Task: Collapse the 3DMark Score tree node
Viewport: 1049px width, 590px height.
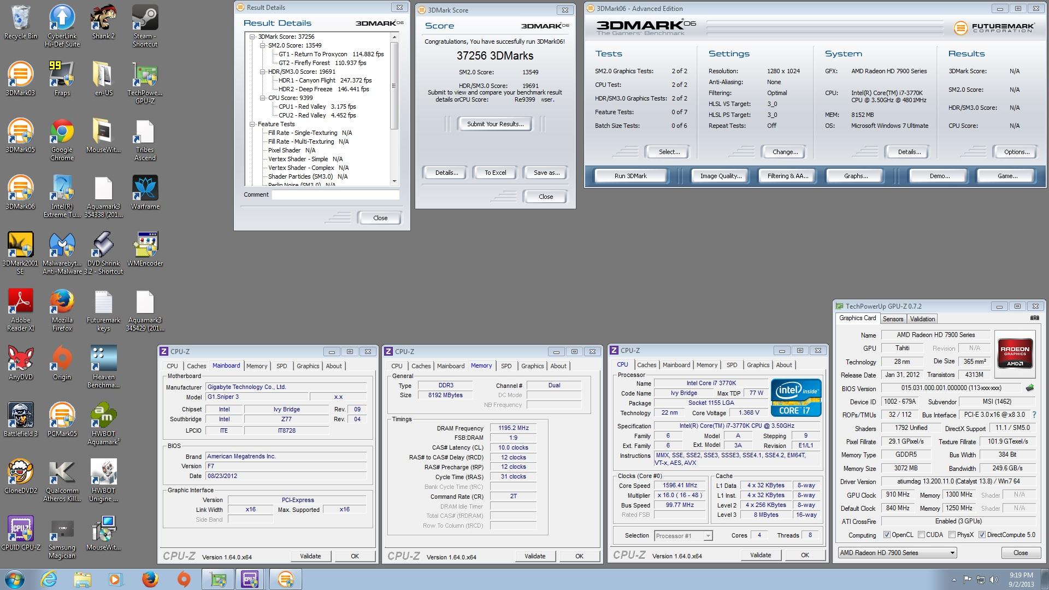Action: click(252, 37)
